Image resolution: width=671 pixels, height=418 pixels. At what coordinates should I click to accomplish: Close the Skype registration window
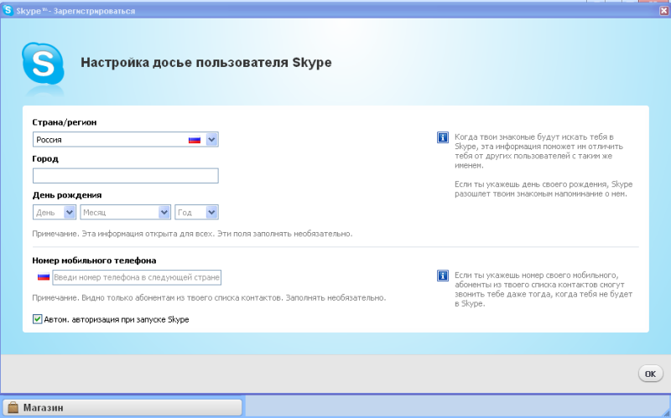click(664, 11)
